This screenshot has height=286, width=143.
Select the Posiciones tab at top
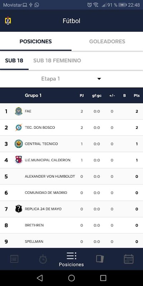click(36, 41)
